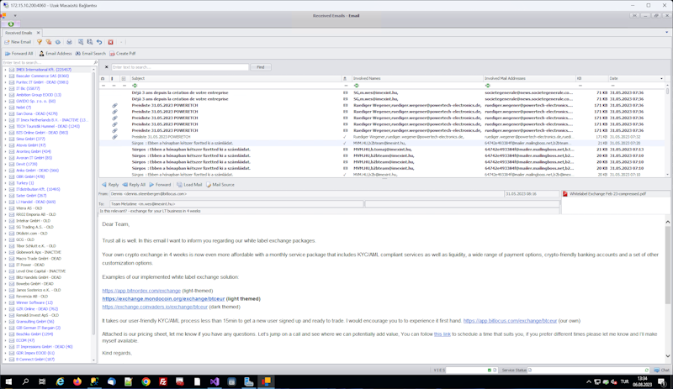Open Whitelabel Exchange PDF attachment
Screen dimensions: 673x389
click(604, 194)
